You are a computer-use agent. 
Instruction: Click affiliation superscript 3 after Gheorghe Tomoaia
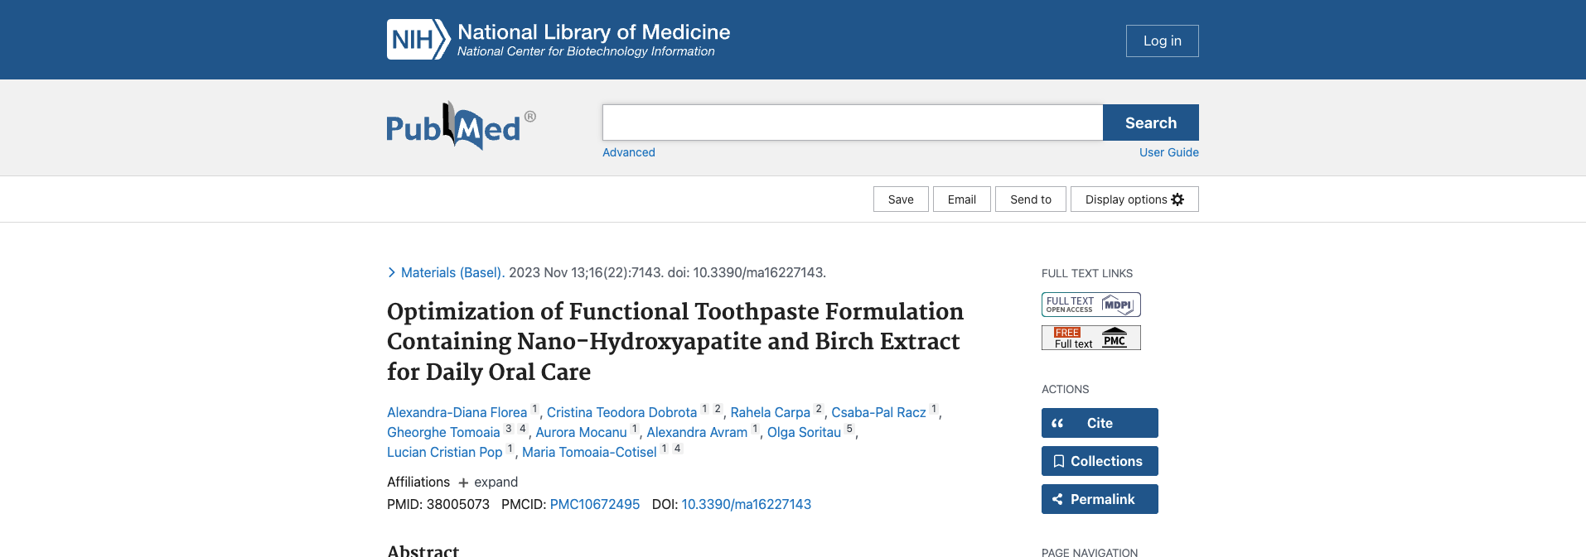(x=509, y=429)
